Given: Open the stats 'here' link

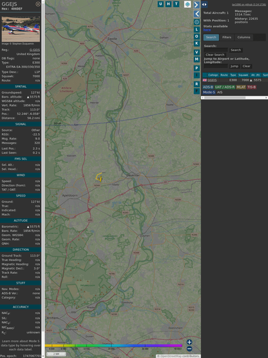Looking at the screenshot, I should click(x=207, y=30).
